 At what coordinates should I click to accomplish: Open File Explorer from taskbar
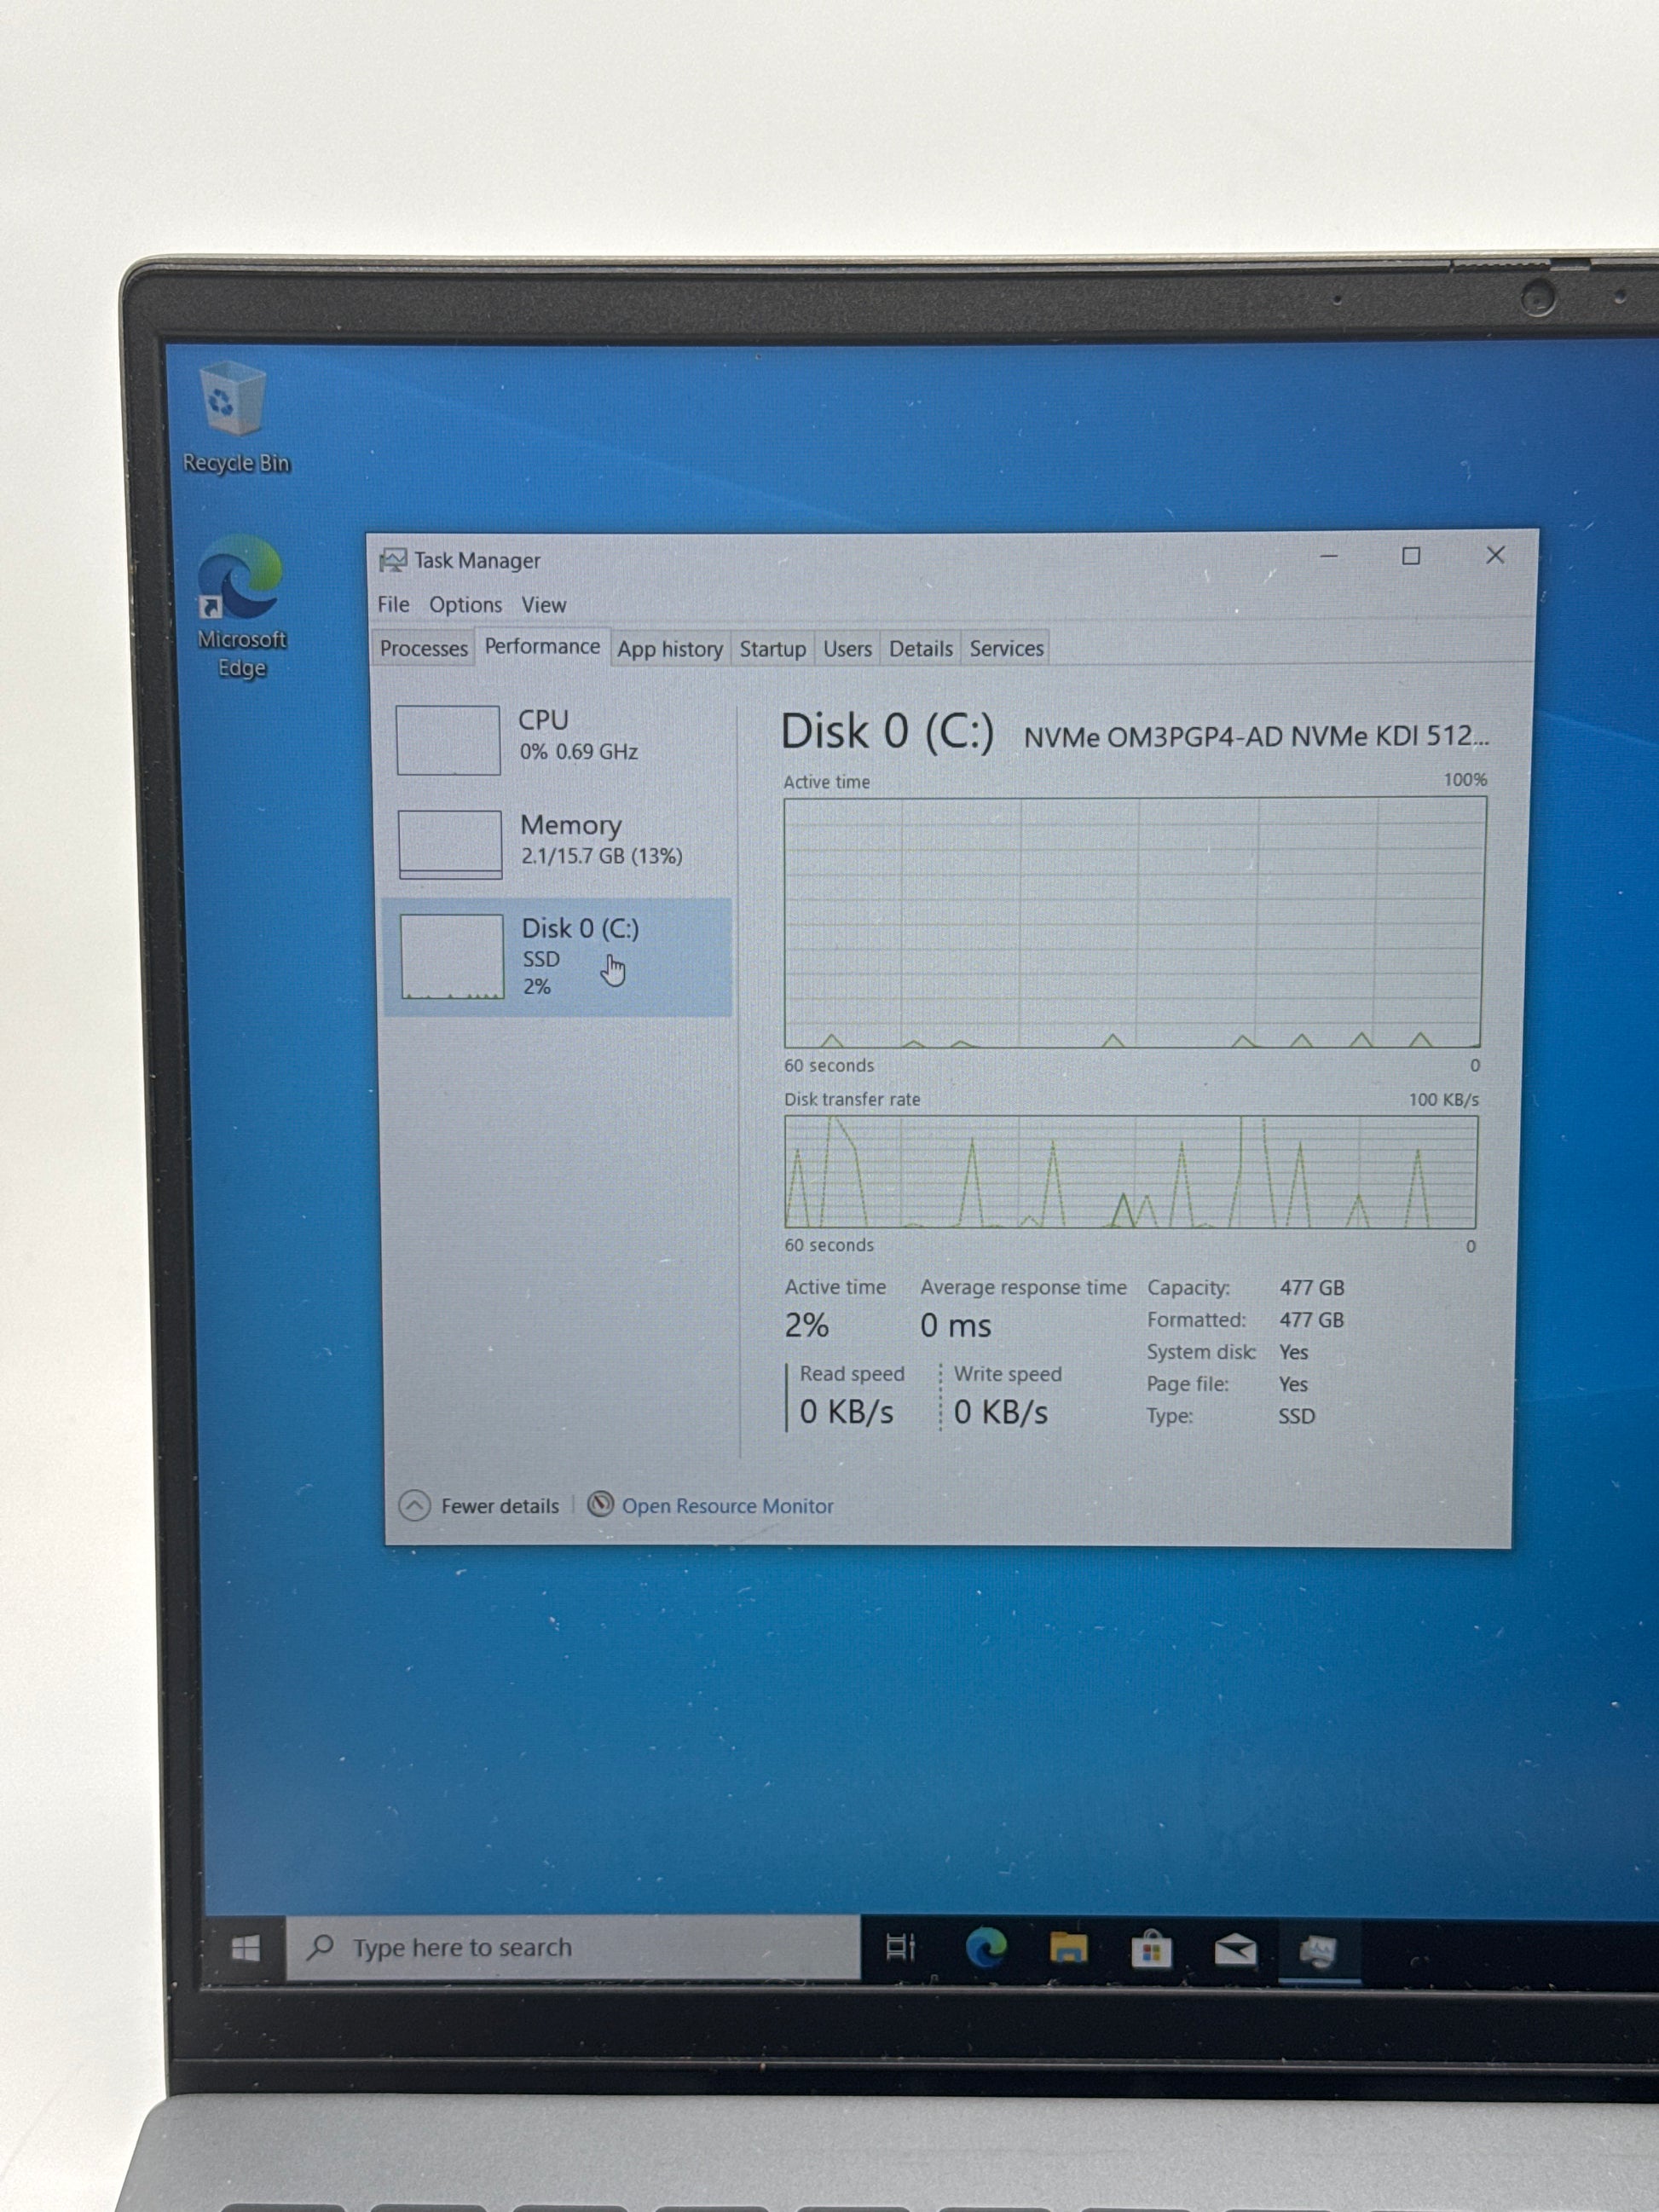click(1068, 1948)
